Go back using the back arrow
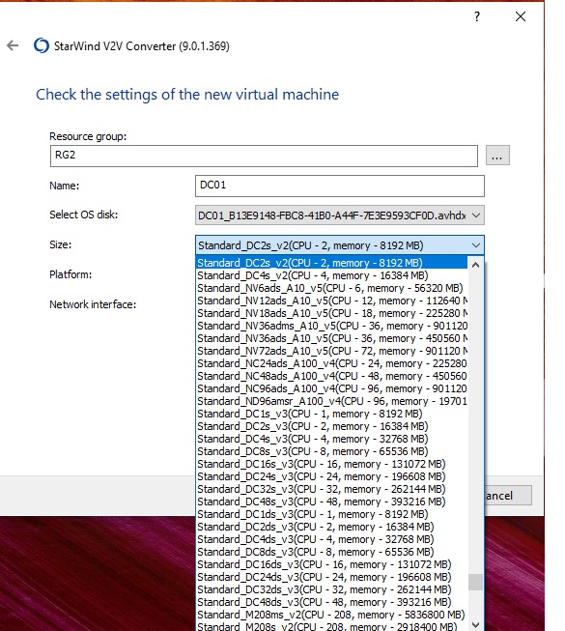Screen dimensions: 565x631 pos(13,45)
